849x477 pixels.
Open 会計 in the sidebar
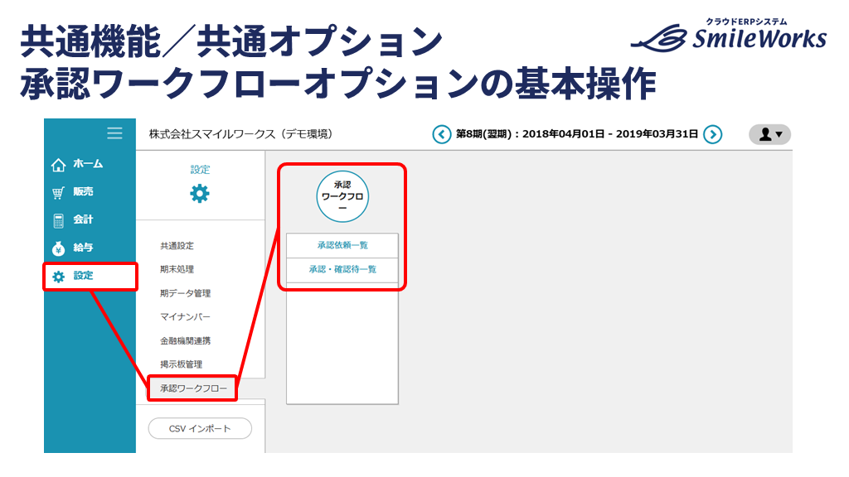tap(84, 219)
